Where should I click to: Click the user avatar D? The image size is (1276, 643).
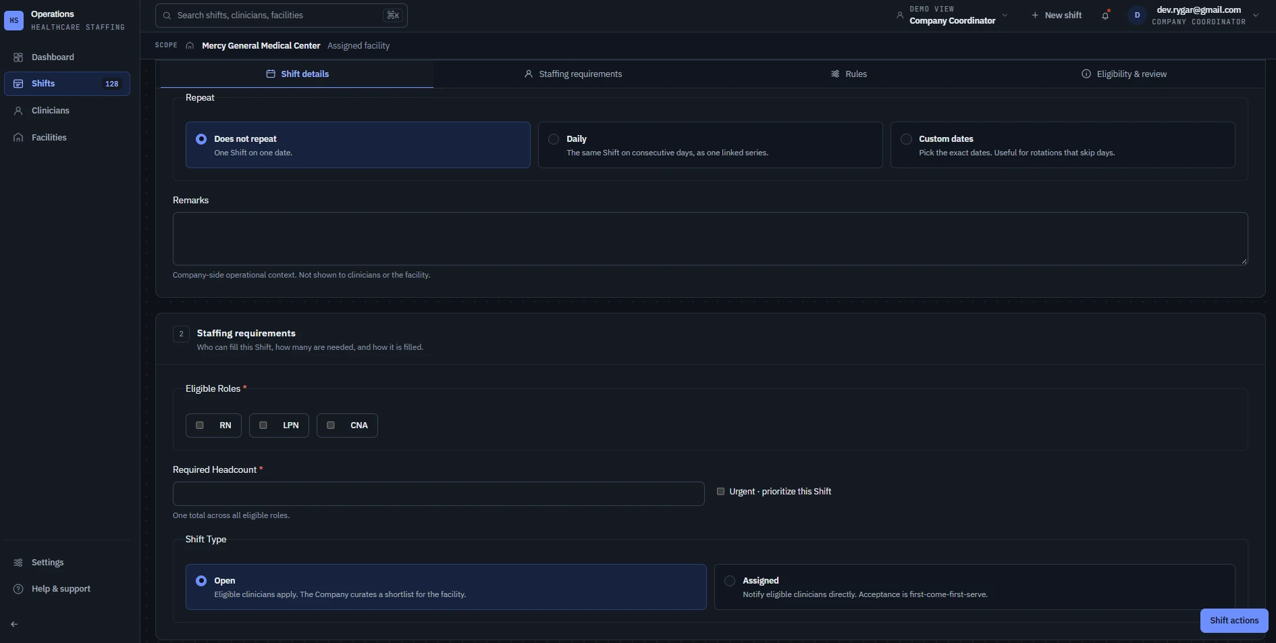[x=1137, y=16]
